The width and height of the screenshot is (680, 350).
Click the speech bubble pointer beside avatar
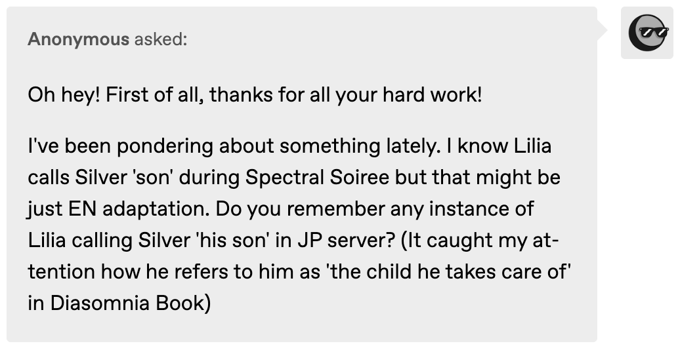[603, 30]
